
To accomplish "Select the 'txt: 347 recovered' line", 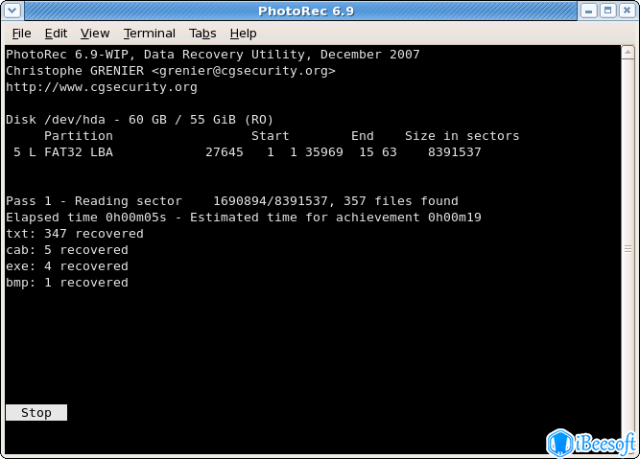I will (75, 234).
